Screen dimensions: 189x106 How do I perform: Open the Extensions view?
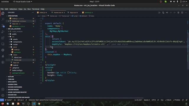pos(3,38)
